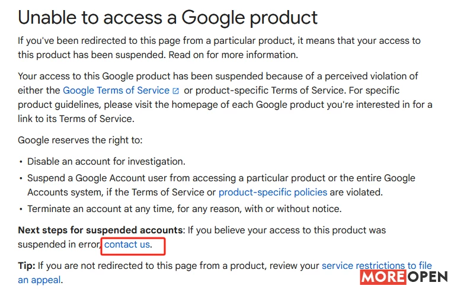Click the 'link to its Terms of Service' line
The height and width of the screenshot is (292, 451).
click(76, 118)
